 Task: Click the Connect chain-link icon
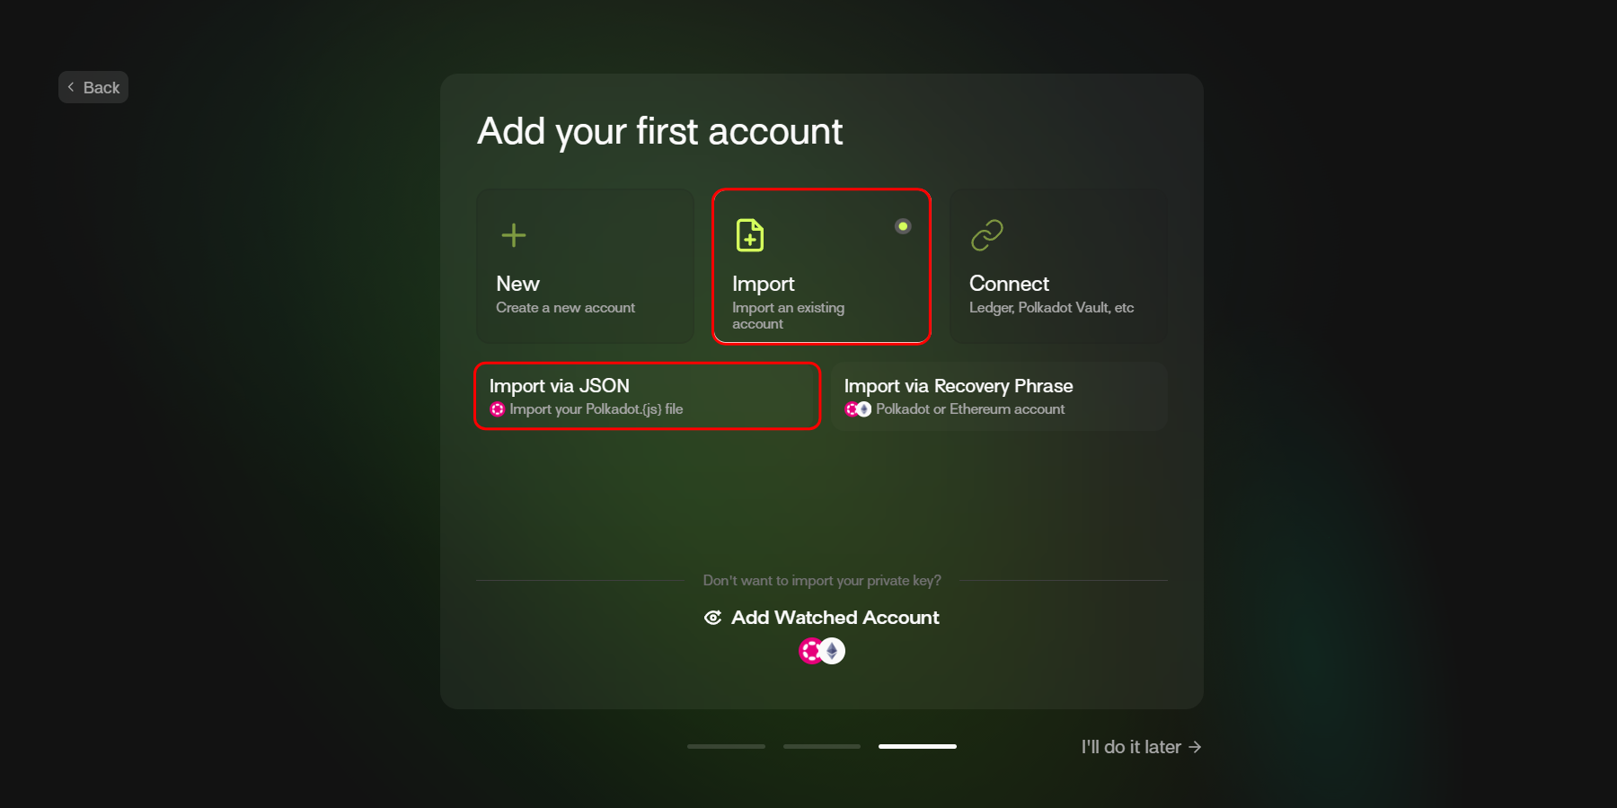(x=986, y=235)
